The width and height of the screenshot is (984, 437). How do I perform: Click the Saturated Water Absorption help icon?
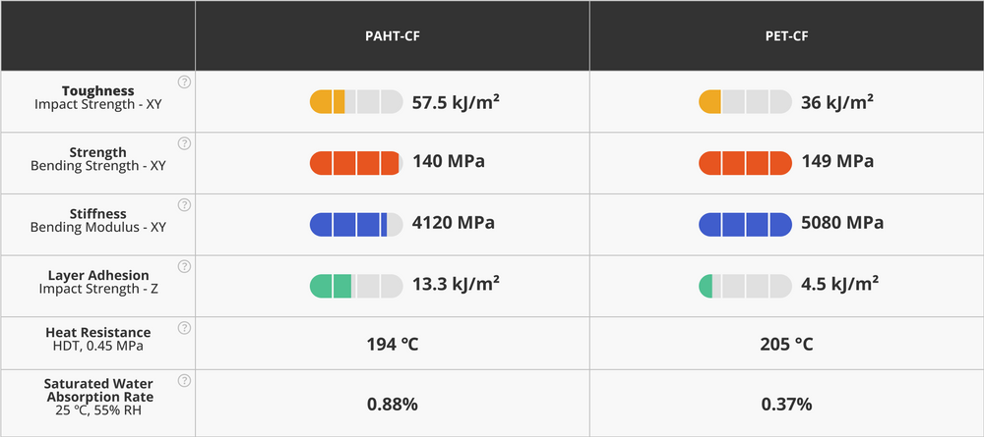pyautogui.click(x=184, y=381)
